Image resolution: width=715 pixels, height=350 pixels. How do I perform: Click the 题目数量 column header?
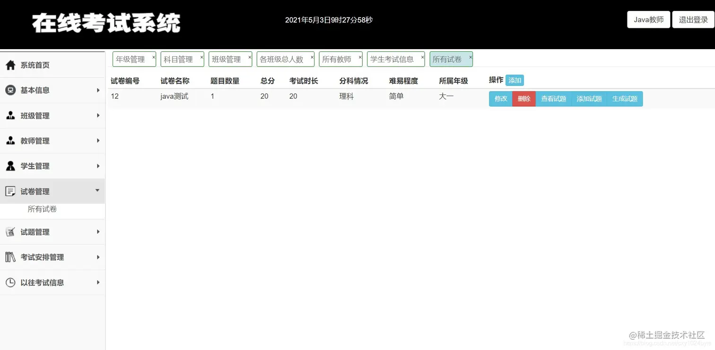[x=225, y=81]
